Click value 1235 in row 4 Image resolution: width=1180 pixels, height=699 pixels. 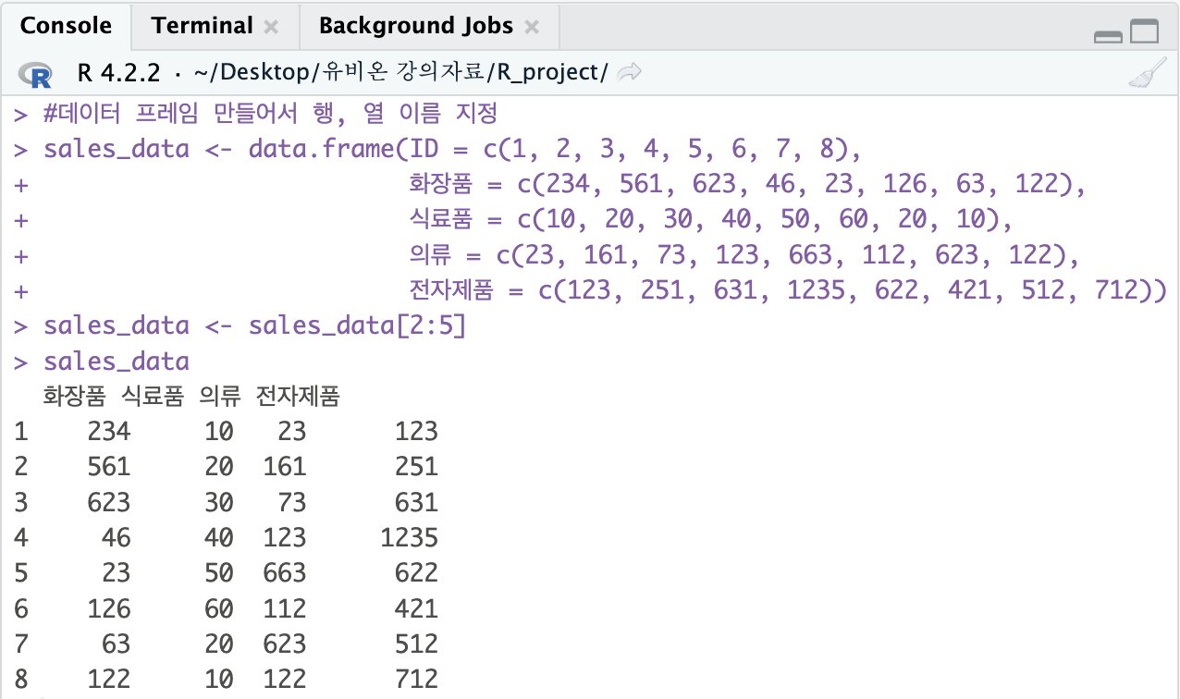409,536
